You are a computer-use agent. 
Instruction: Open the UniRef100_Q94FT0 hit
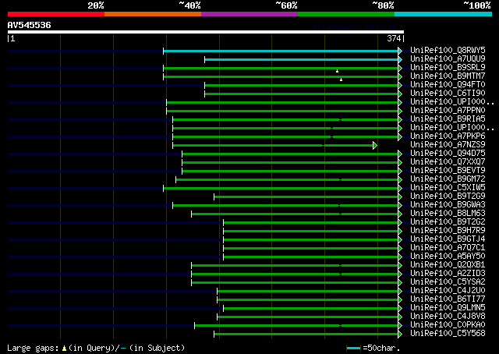click(448, 85)
